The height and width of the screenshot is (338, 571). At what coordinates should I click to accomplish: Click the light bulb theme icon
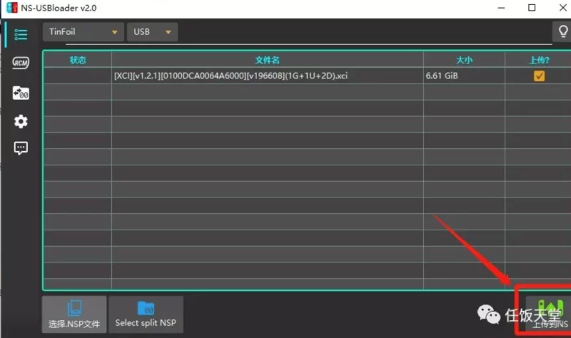562,31
